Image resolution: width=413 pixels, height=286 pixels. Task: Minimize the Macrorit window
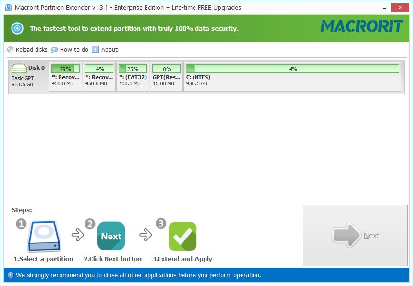[x=384, y=8]
